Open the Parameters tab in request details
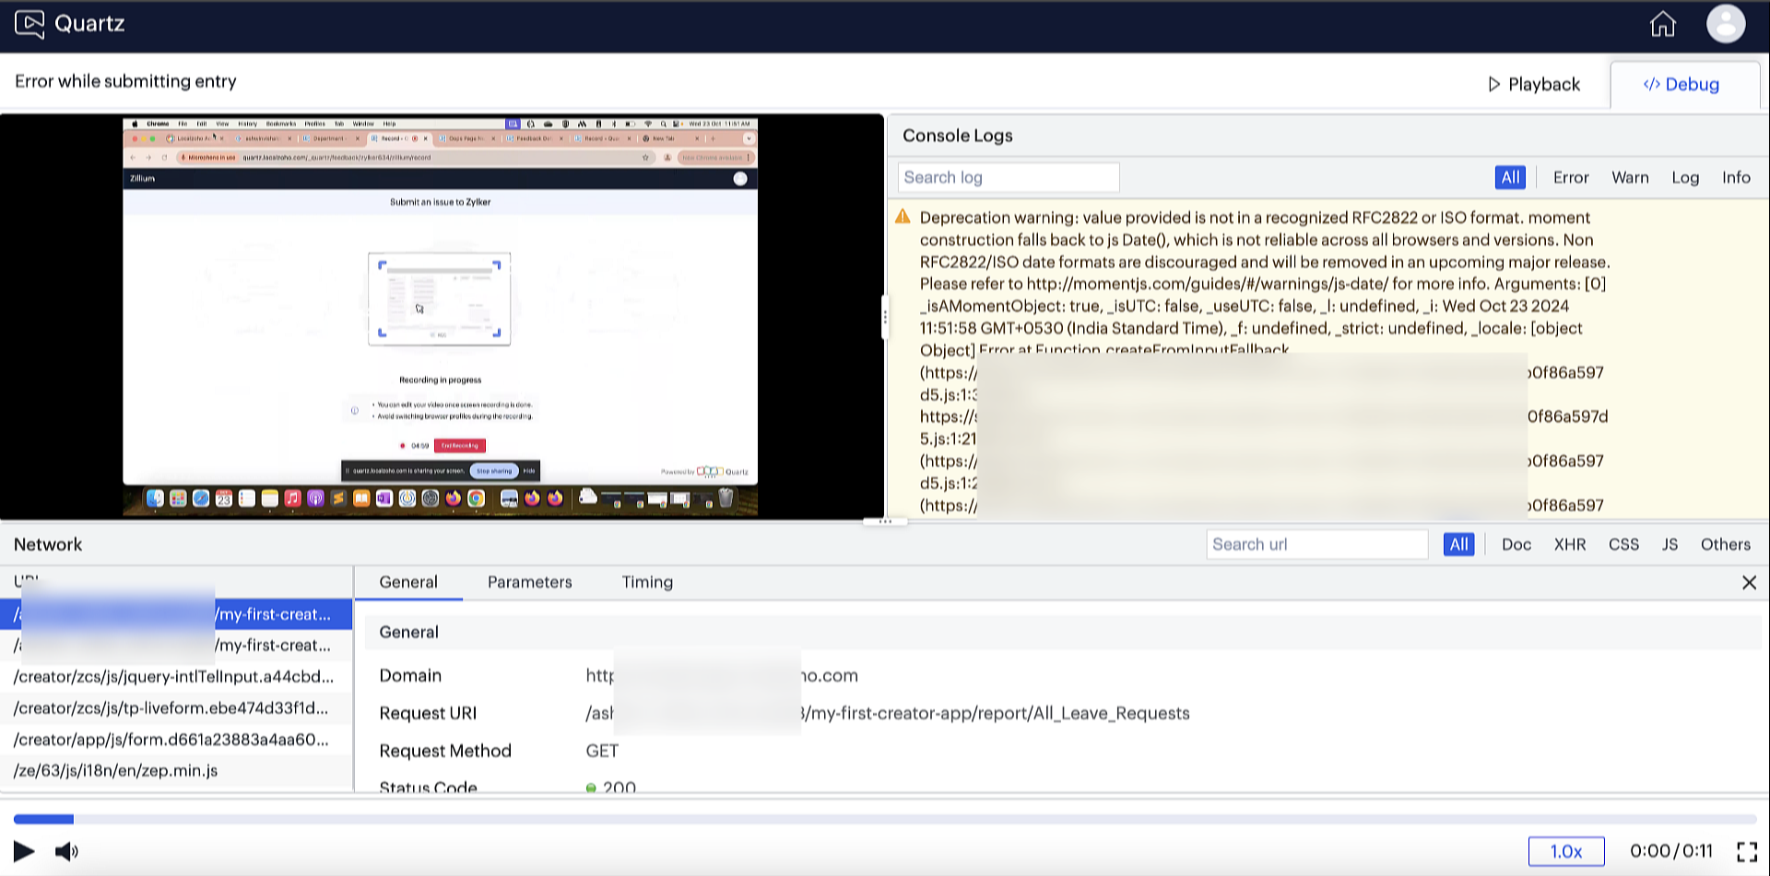The image size is (1770, 876). click(x=530, y=582)
